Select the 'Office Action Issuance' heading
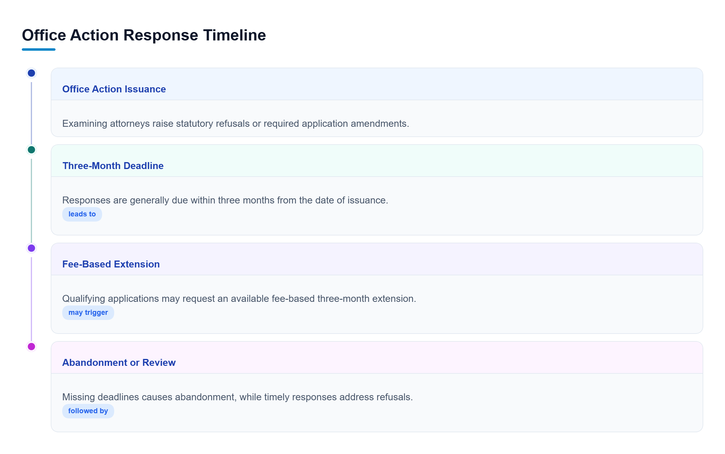 click(x=114, y=89)
